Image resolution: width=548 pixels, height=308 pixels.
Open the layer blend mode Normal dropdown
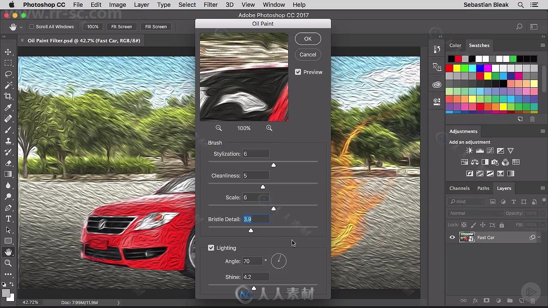pyautogui.click(x=476, y=213)
